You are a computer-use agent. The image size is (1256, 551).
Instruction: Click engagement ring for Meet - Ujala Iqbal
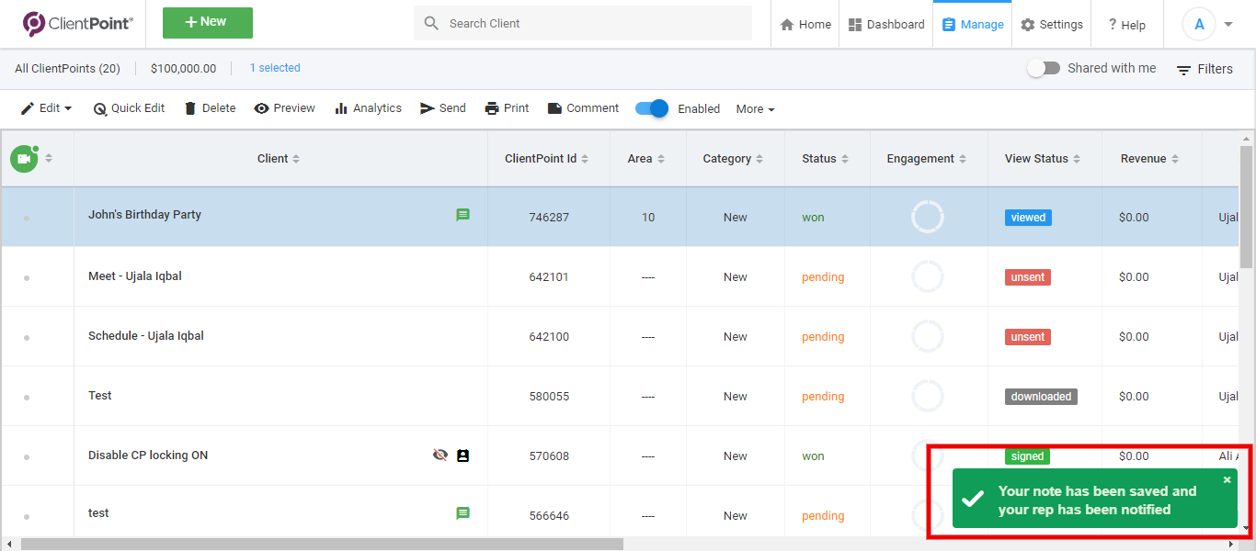point(928,276)
